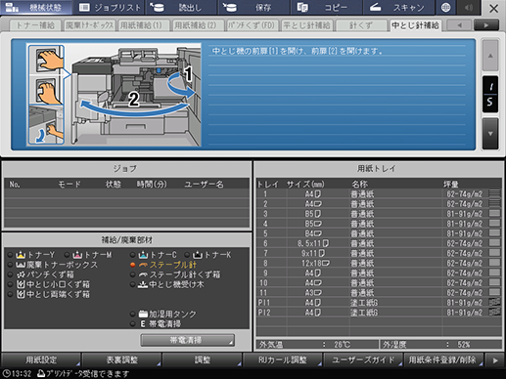Switch to トナー補給 tab
Screen dimensions: 506x379
click(35, 25)
